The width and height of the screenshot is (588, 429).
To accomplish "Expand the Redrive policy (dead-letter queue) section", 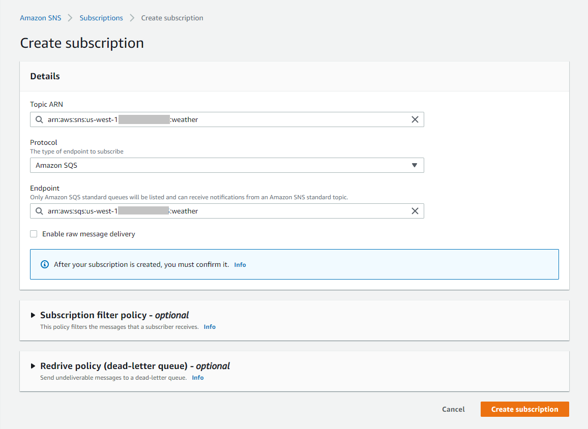I will (x=33, y=366).
